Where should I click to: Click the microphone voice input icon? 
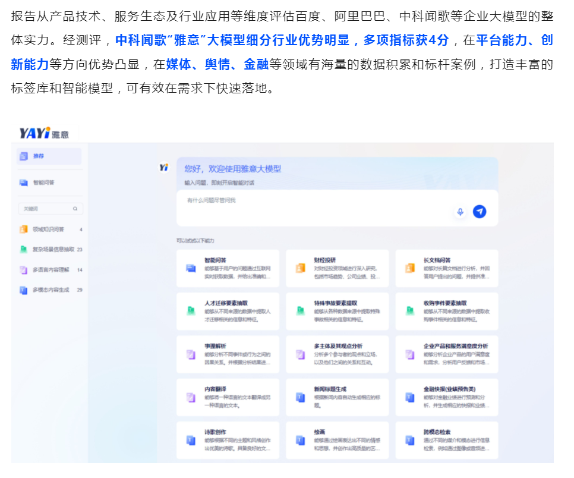pos(460,212)
